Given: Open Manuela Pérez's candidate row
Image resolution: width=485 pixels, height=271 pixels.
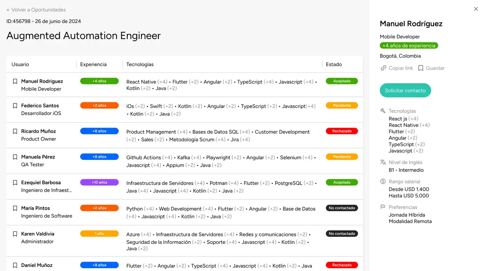Looking at the screenshot, I should 38,157.
